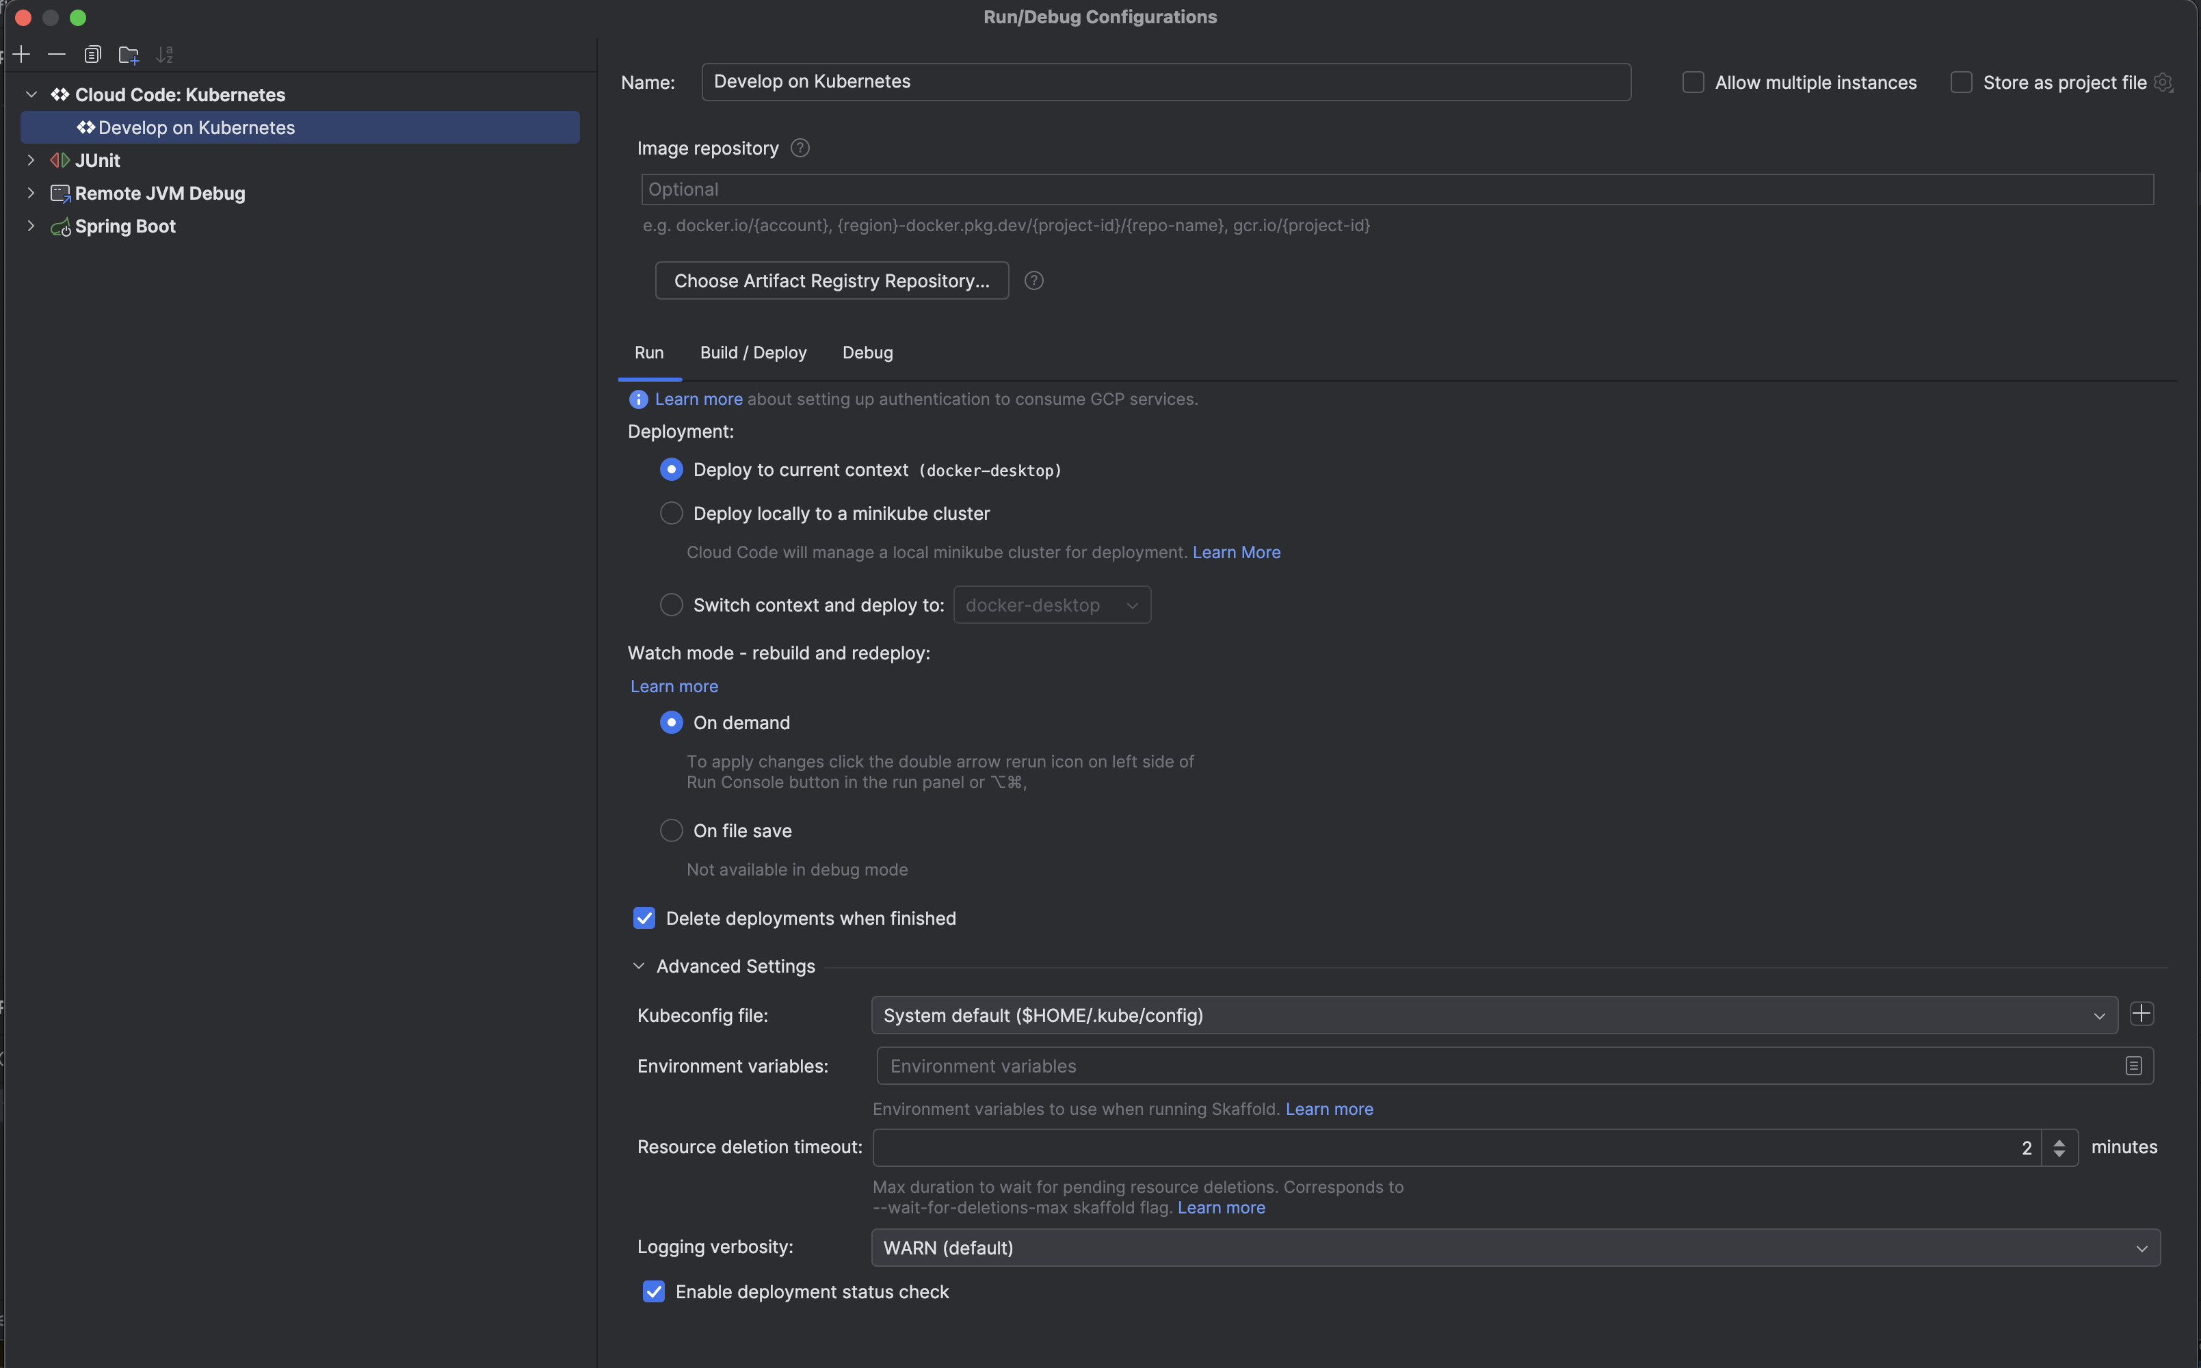
Task: Copy the selected run configuration
Action: point(93,54)
